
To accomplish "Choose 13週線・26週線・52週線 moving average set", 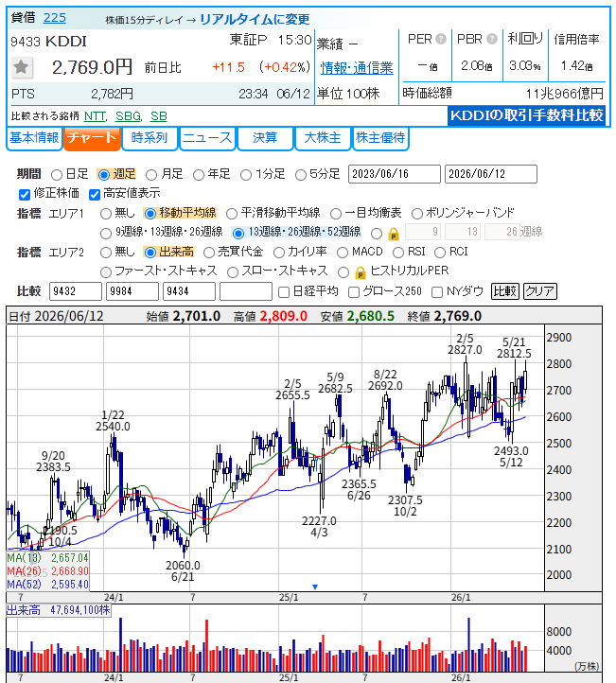I will (x=238, y=234).
